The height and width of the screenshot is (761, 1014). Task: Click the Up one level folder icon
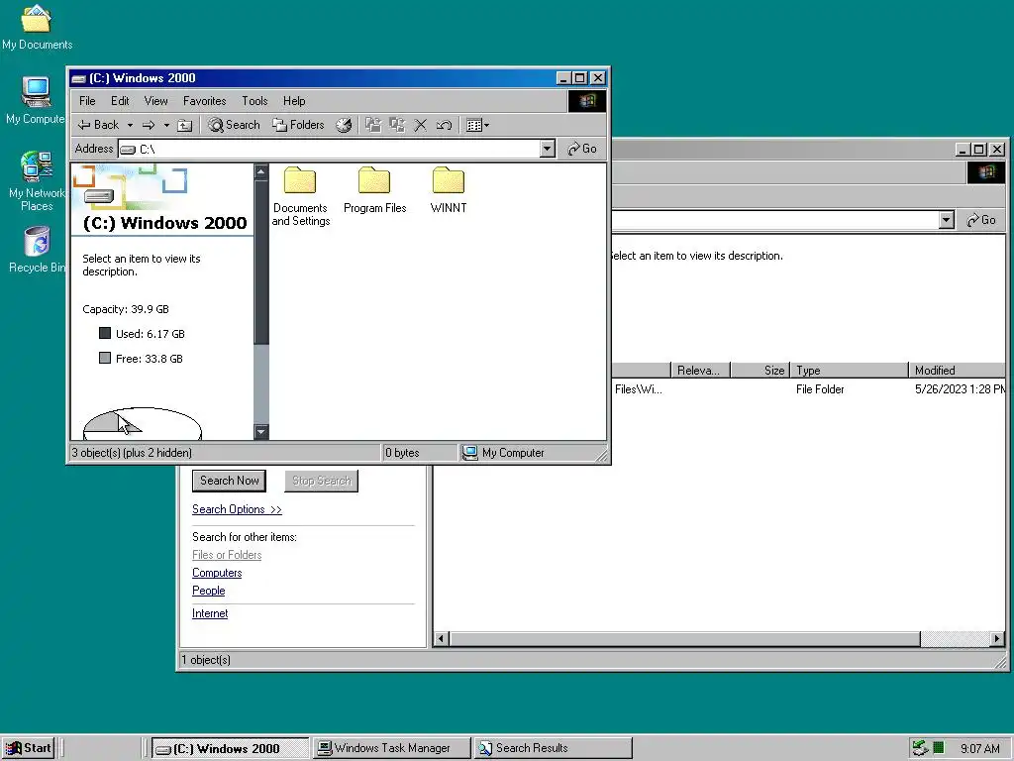[185, 125]
